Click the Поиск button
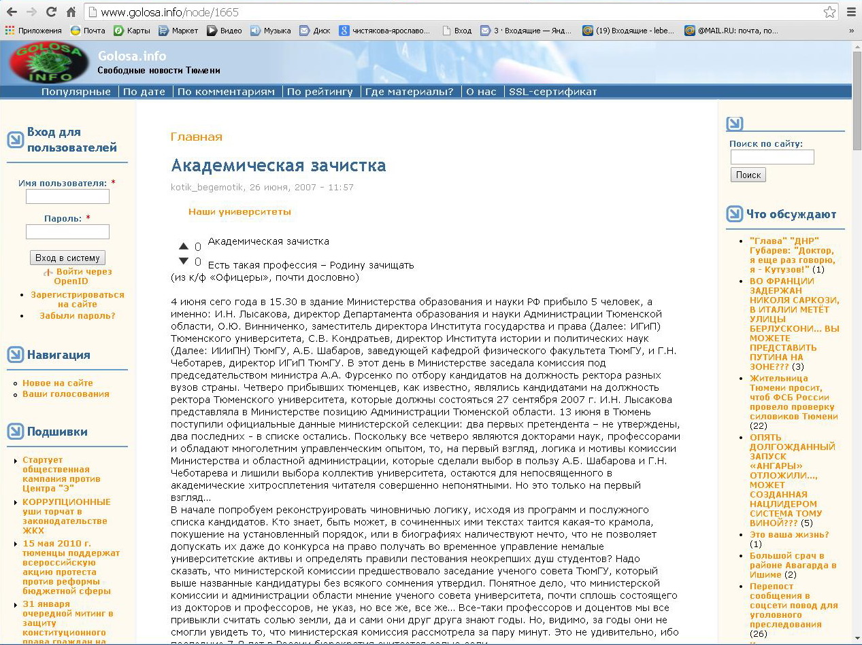The width and height of the screenshot is (862, 645). (x=748, y=175)
